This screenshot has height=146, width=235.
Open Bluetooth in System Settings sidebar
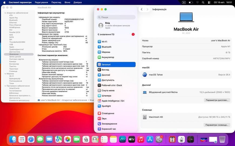pyautogui.click(x=116, y=47)
